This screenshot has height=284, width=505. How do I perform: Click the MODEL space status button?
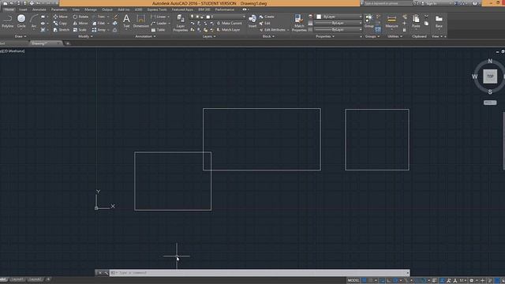click(x=353, y=281)
